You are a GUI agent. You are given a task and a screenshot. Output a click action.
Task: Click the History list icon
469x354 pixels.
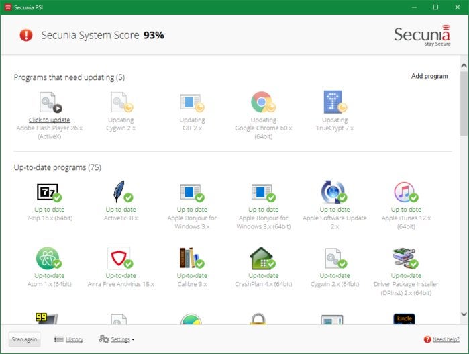click(x=59, y=339)
